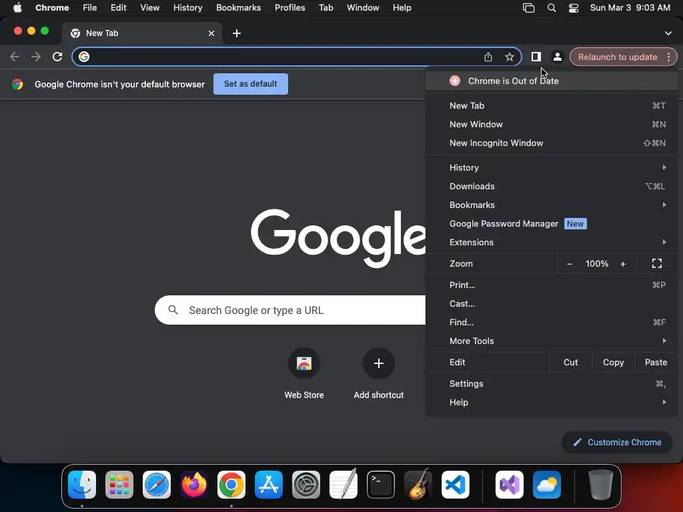This screenshot has width=683, height=512.
Task: Open the View menu in the menu bar
Action: click(x=149, y=8)
